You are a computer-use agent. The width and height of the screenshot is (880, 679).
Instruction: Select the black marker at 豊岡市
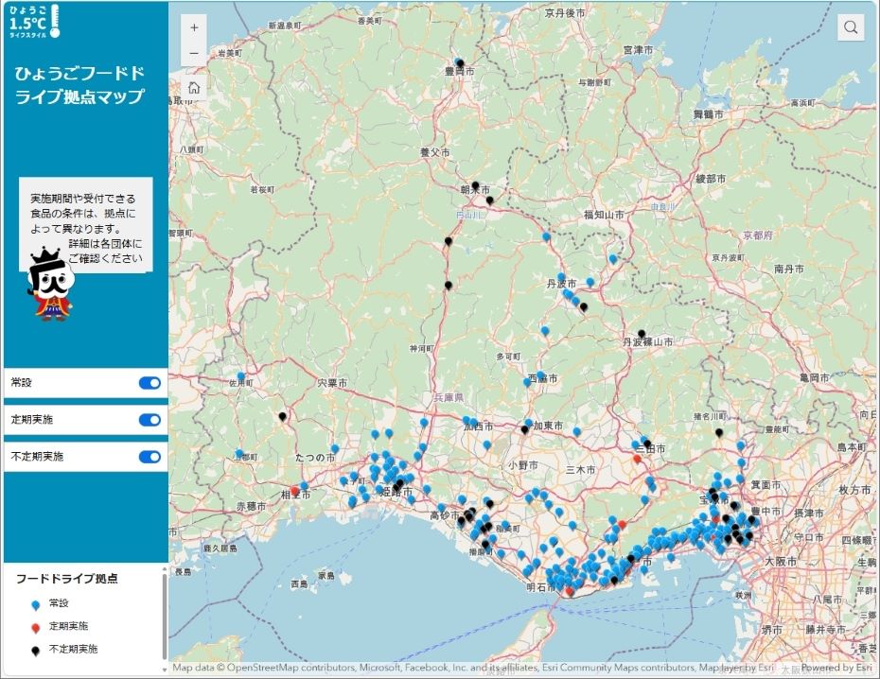460,63
